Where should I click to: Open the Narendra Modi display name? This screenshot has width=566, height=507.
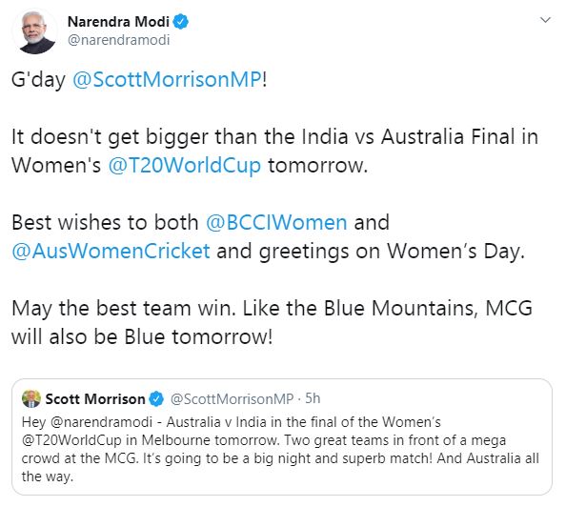(x=118, y=22)
